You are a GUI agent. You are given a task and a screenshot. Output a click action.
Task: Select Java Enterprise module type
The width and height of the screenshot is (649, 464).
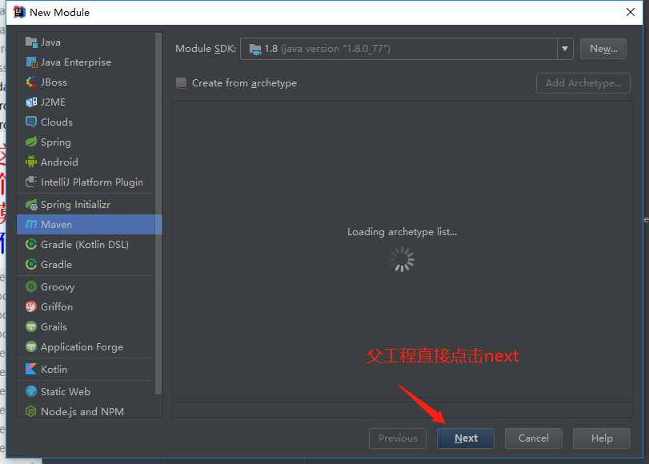coord(89,62)
